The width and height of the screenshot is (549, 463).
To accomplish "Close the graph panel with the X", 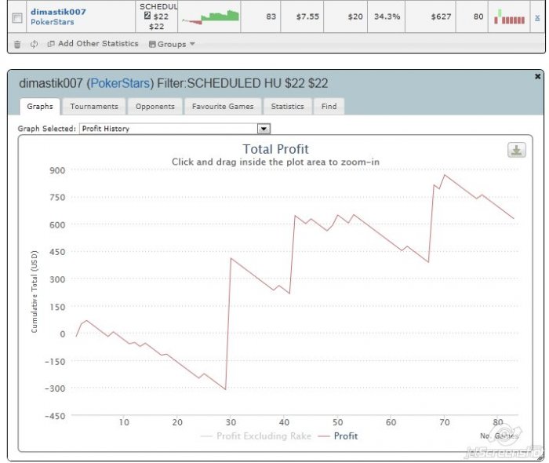I will click(538, 76).
